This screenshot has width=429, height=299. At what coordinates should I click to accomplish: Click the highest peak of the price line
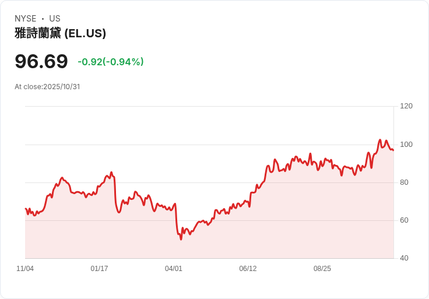tap(380, 140)
